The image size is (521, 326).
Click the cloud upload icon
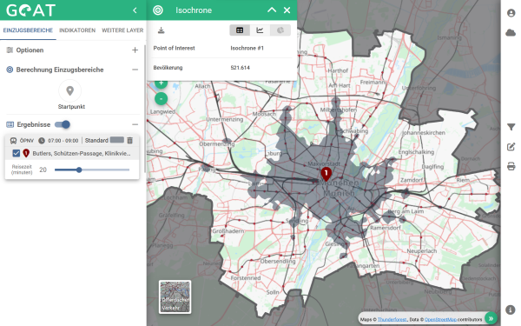[511, 33]
